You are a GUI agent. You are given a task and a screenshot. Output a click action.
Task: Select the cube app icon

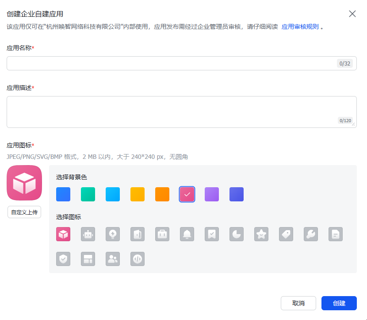63,234
